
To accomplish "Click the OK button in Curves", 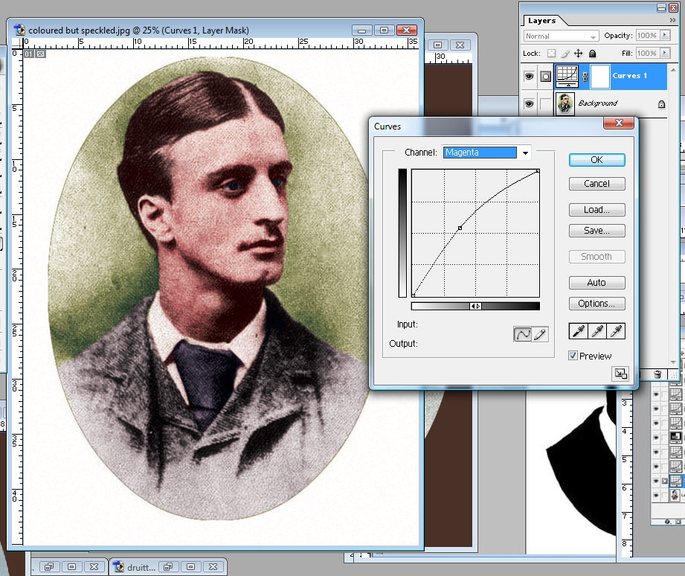I will [x=596, y=160].
